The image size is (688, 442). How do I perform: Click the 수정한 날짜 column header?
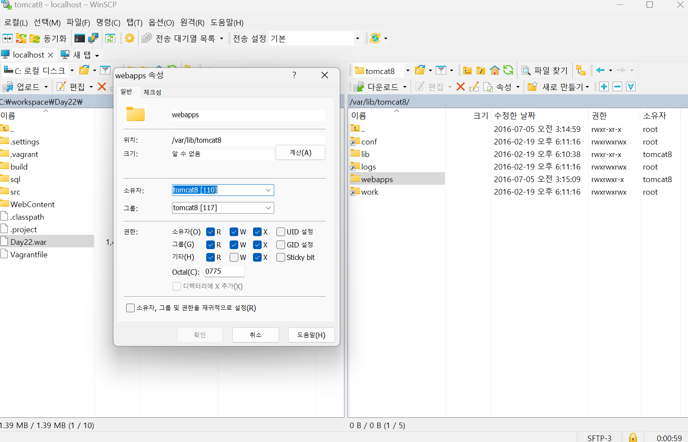click(515, 115)
